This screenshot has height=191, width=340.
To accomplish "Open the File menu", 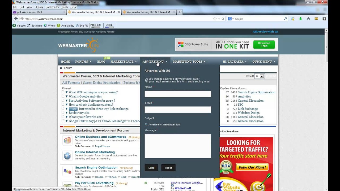I will click(x=15, y=7).
